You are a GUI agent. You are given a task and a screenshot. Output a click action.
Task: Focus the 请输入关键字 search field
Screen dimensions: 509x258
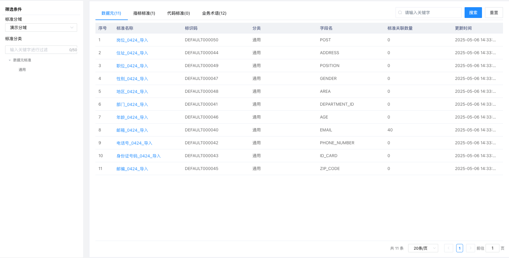tap(432, 13)
